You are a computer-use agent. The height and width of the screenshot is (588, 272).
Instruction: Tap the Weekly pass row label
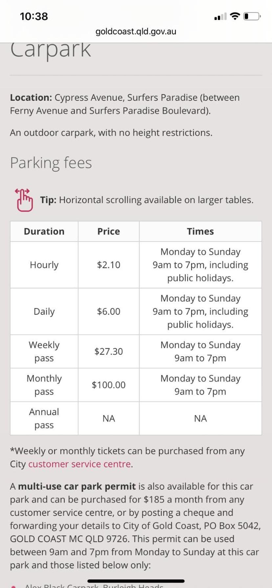point(44,351)
